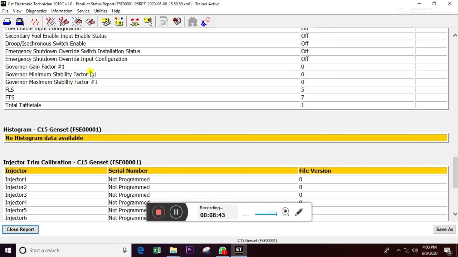Screen dimensions: 458x257
Task: Click the report scrollbar down arrow
Action: click(x=455, y=214)
